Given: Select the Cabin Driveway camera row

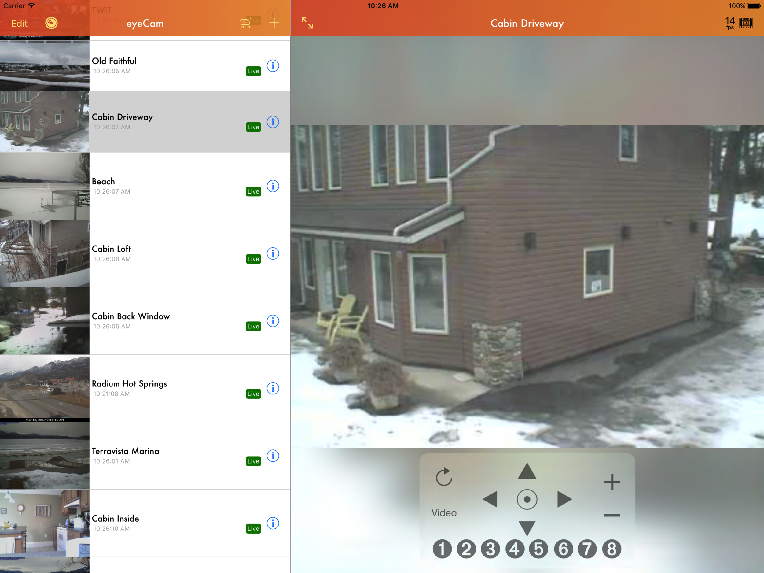Looking at the screenshot, I should [145, 122].
